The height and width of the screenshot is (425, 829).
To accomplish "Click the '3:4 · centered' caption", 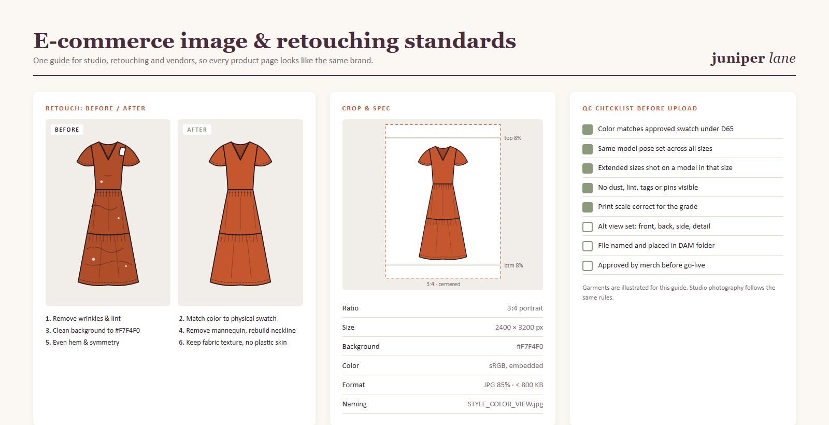I will coord(443,284).
